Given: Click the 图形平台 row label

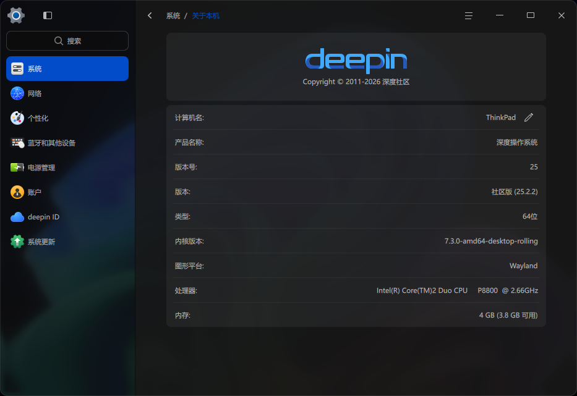Looking at the screenshot, I should [189, 266].
